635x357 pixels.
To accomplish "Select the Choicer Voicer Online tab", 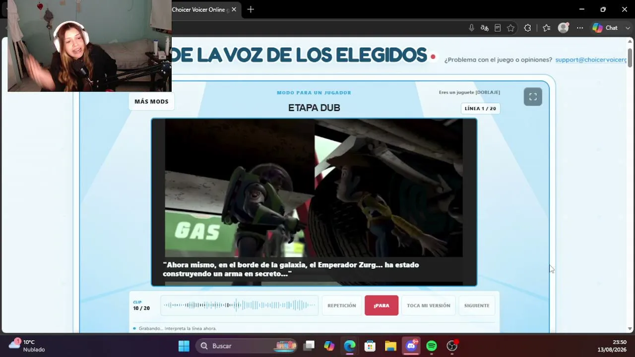I will point(200,9).
